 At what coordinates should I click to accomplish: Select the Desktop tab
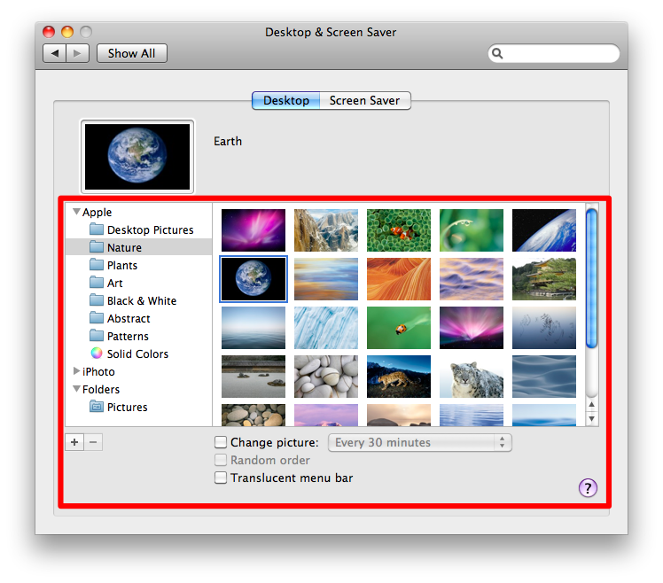point(285,100)
